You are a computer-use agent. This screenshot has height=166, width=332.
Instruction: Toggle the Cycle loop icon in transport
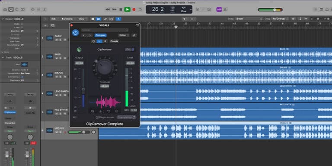[140, 10]
